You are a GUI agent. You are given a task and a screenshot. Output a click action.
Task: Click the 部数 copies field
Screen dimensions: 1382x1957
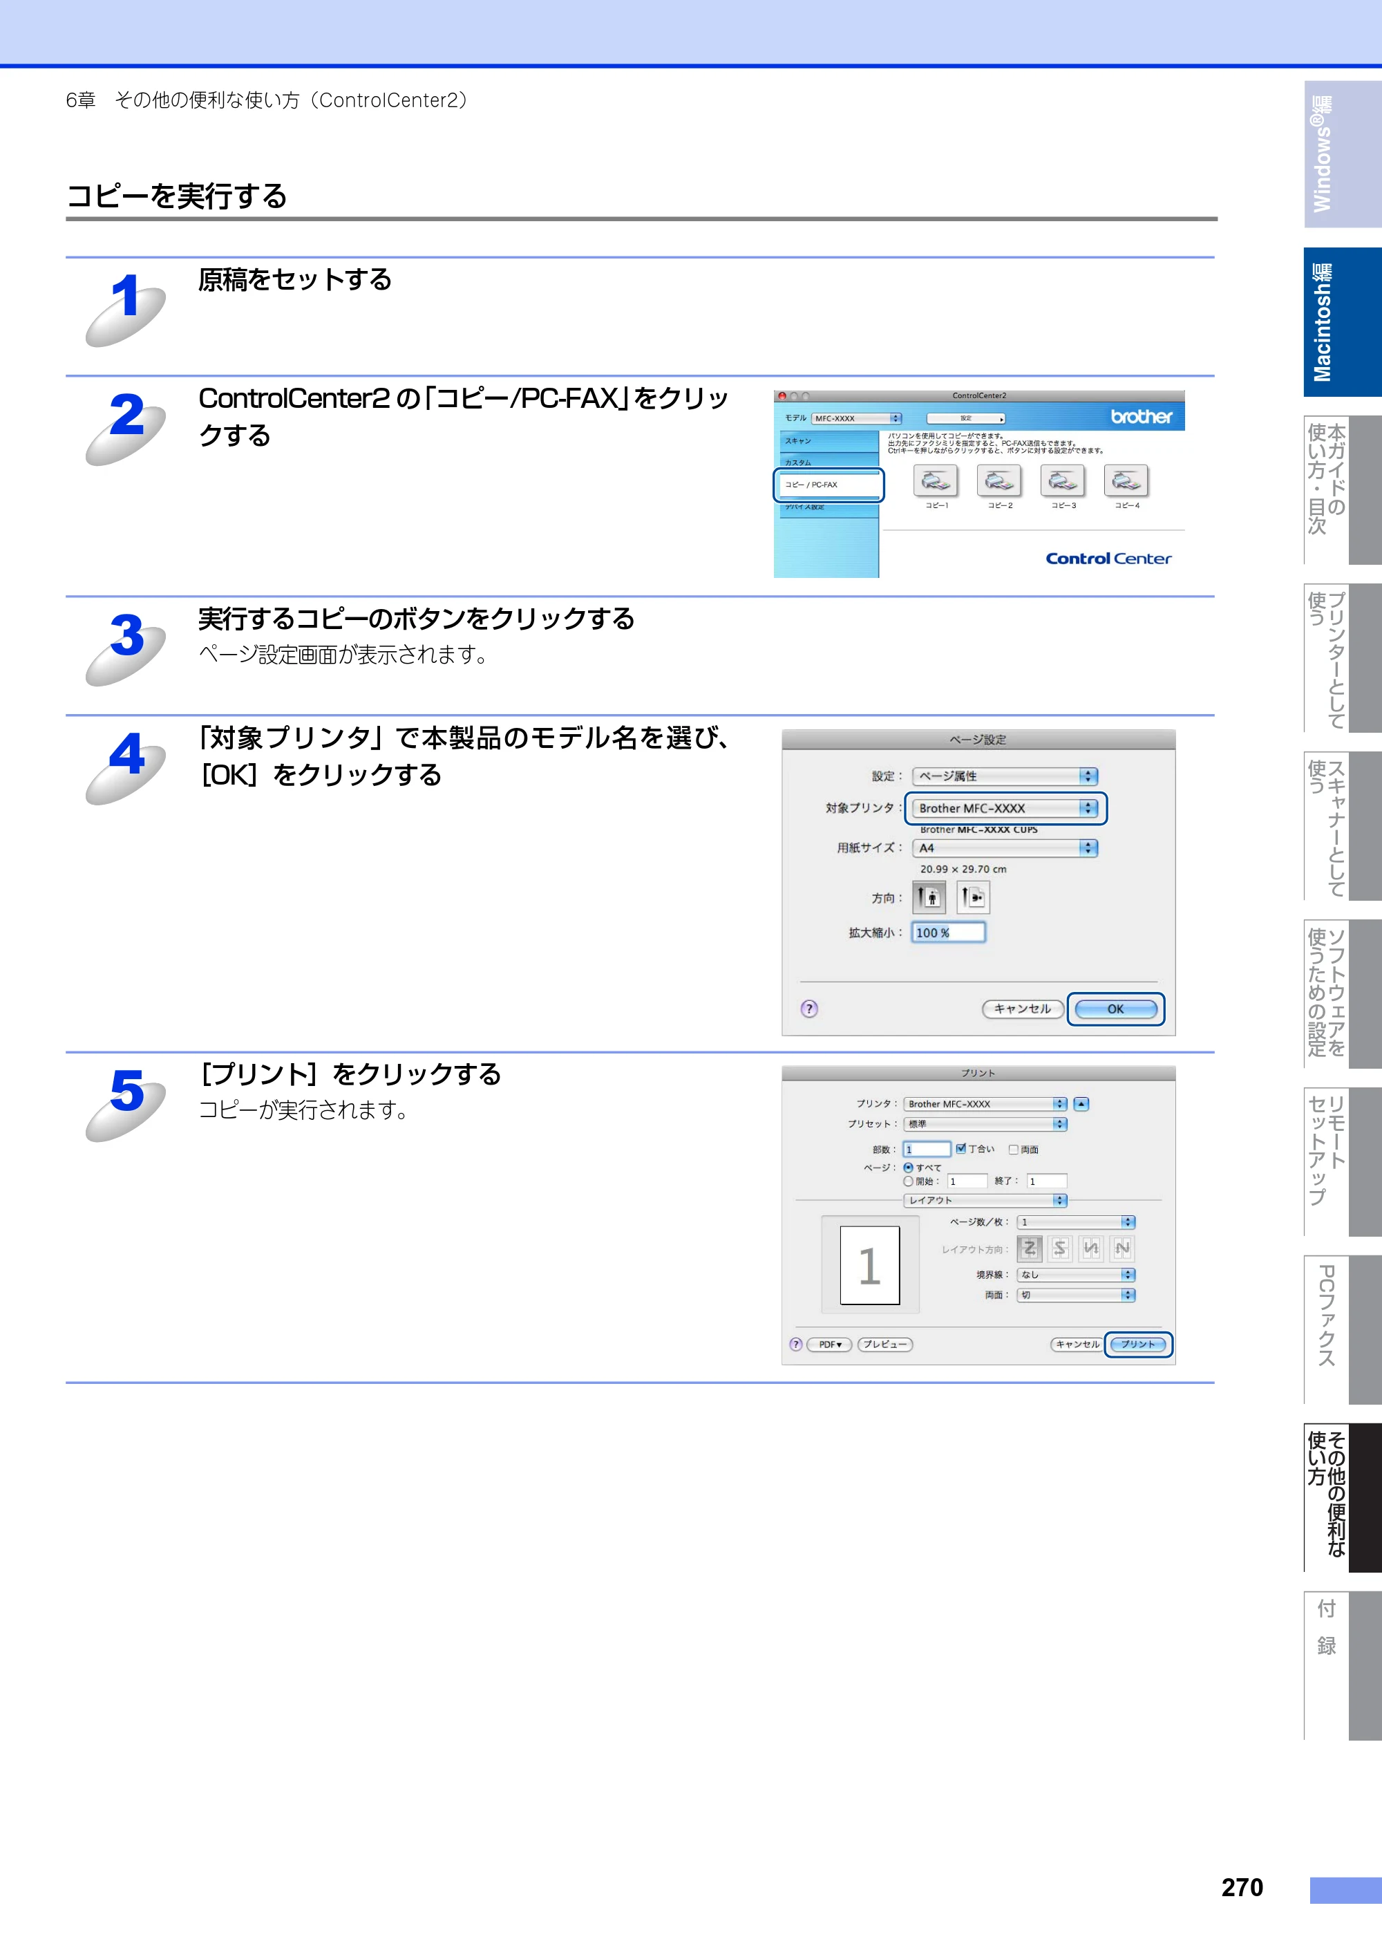(927, 1149)
